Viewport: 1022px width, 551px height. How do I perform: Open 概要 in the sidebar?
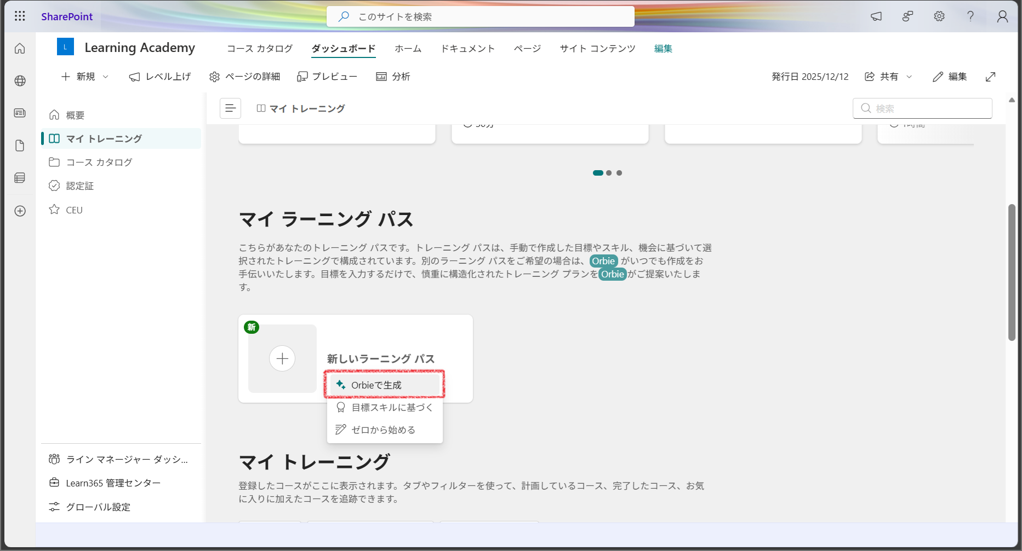click(x=121, y=115)
